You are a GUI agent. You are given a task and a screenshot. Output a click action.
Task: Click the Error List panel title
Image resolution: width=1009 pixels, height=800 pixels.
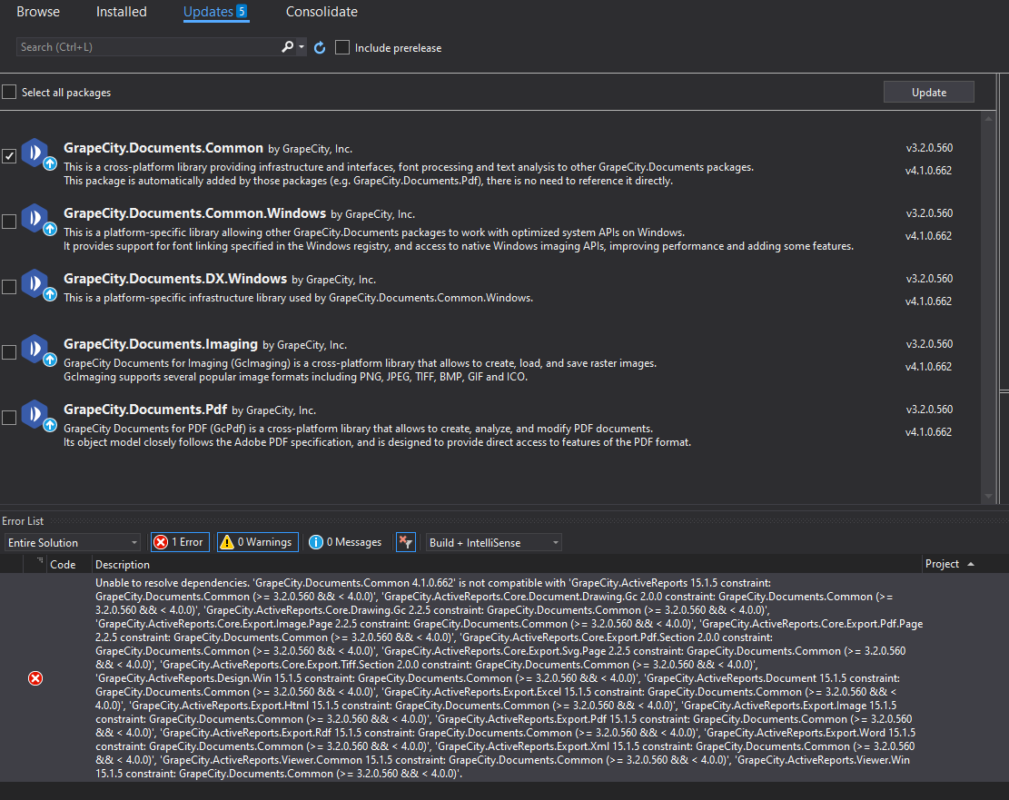point(23,520)
